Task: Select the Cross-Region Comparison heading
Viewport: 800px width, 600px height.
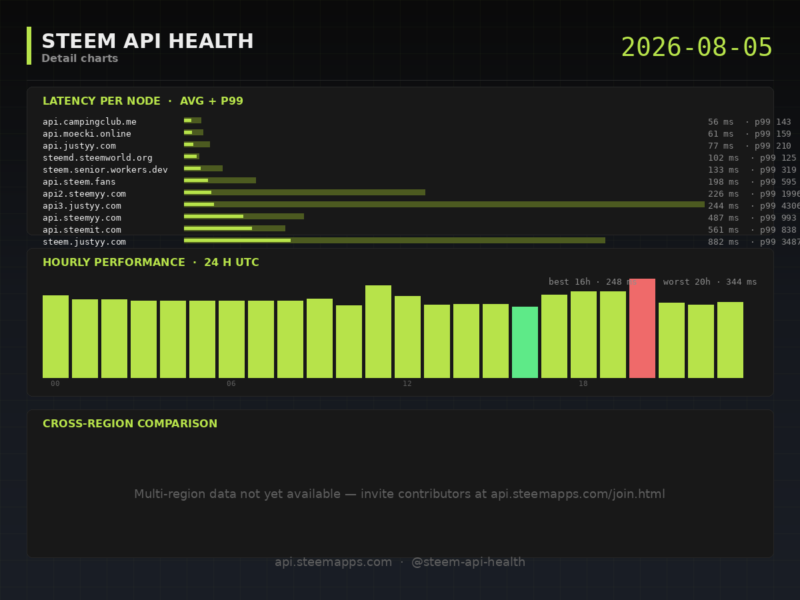Action: pyautogui.click(x=130, y=424)
